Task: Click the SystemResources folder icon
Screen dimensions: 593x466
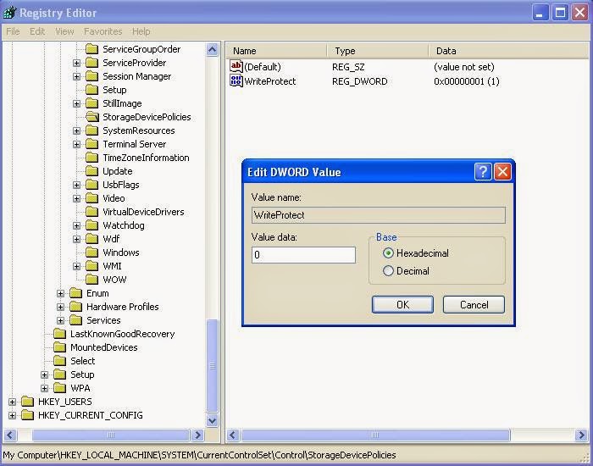Action: coord(91,130)
